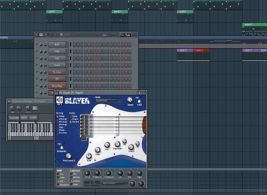Click the Harmonic knob on guitar body
Image resolution: width=267 pixels, height=195 pixels.
click(x=117, y=144)
